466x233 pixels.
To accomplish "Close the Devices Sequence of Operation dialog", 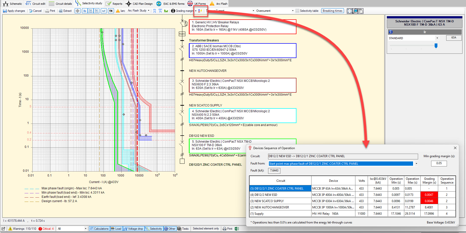I will click(x=455, y=148).
